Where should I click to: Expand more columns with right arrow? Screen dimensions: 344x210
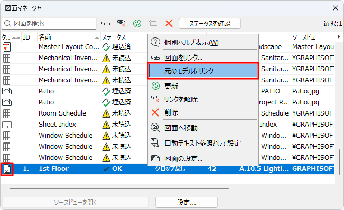click(339, 37)
